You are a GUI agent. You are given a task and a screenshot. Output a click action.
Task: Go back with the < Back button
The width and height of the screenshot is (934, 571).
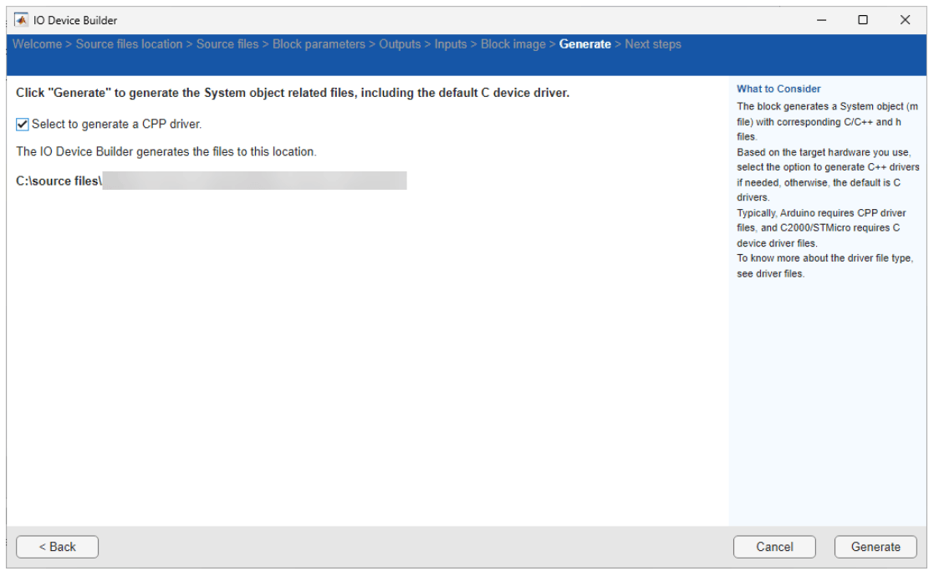click(57, 547)
